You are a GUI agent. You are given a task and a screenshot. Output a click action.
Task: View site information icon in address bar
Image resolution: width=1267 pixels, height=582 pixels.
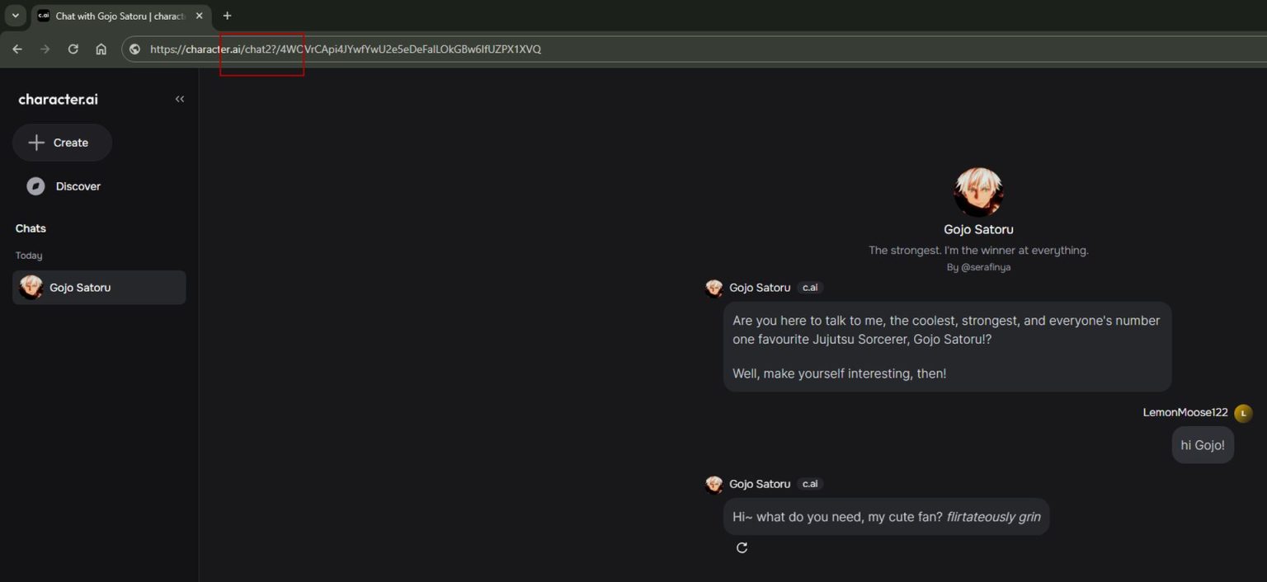click(134, 49)
